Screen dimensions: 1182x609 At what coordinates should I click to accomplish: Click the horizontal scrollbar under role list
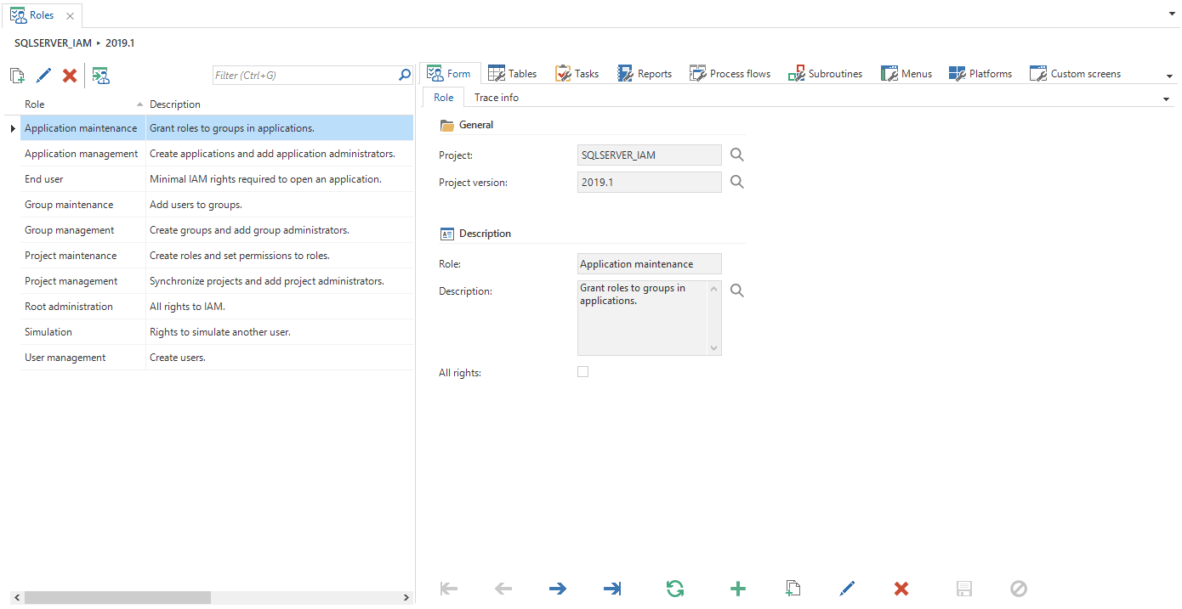pos(117,598)
